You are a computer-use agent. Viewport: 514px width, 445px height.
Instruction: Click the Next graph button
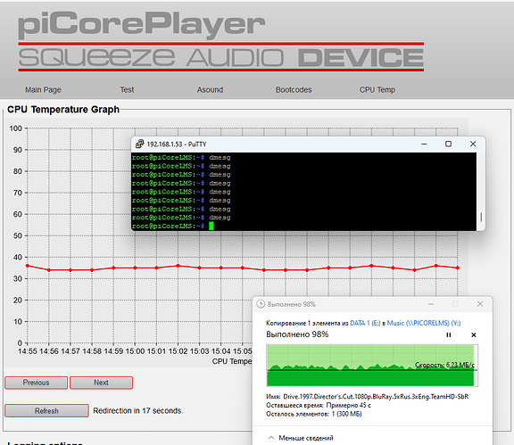102,383
